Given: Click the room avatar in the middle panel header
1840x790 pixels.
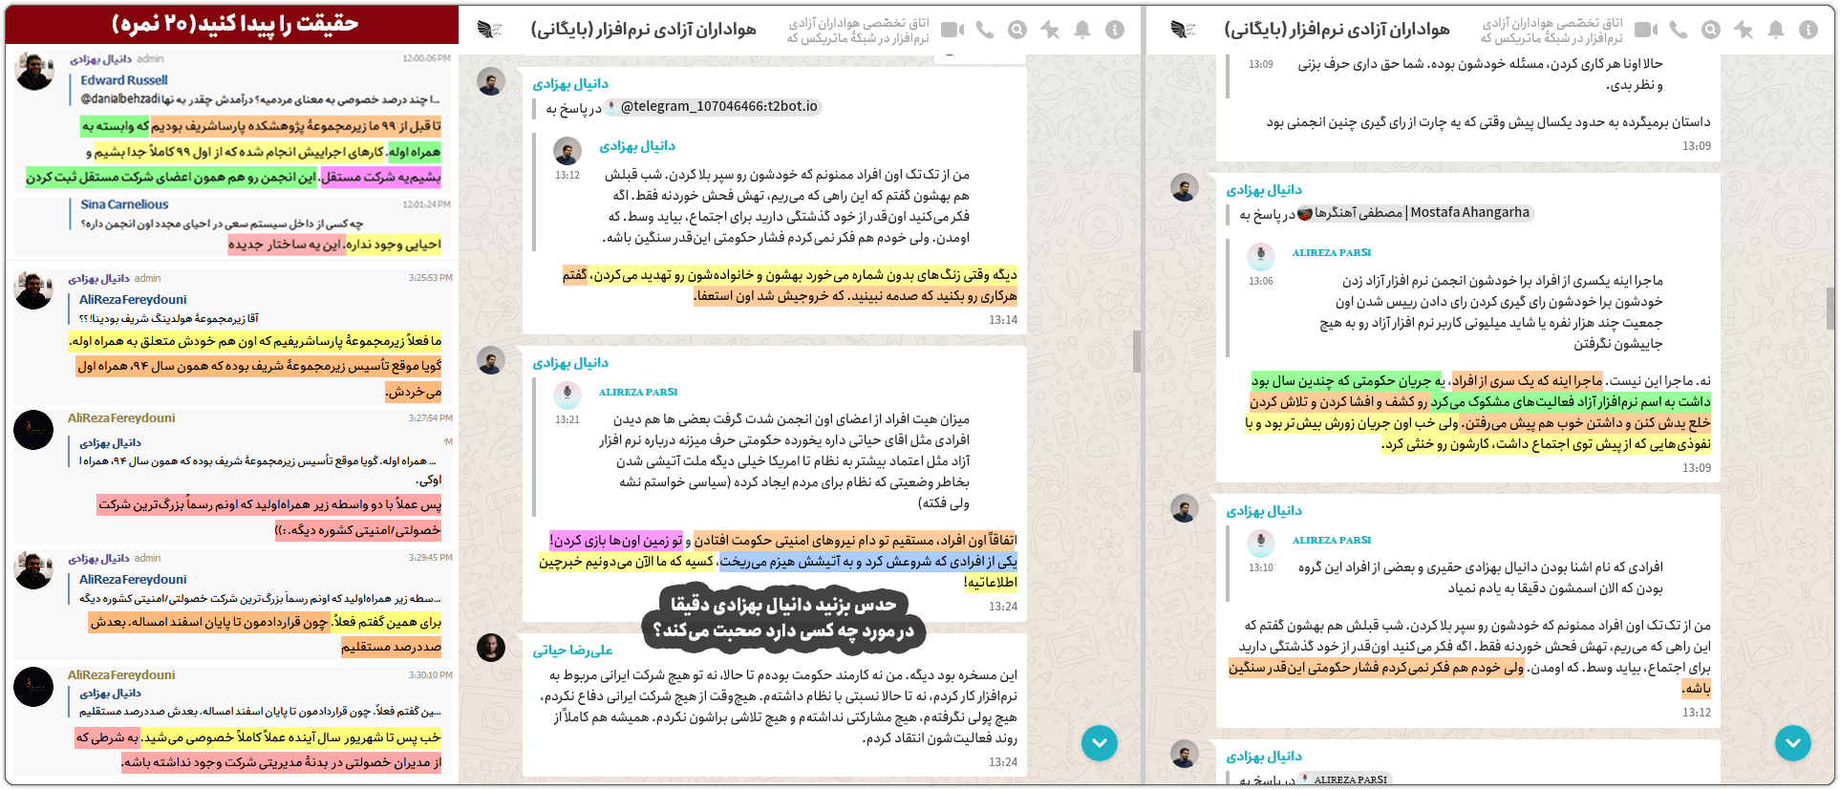Looking at the screenshot, I should click(x=490, y=30).
